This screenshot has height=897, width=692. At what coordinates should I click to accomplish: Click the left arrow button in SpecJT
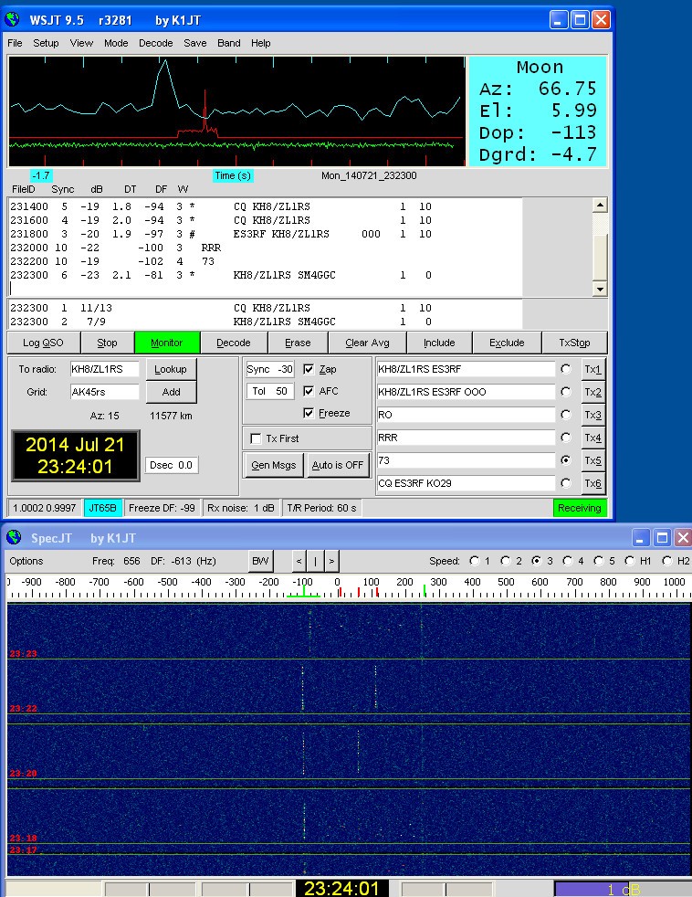pyautogui.click(x=299, y=560)
